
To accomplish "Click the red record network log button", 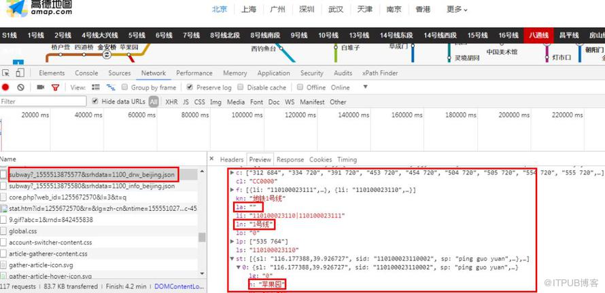I will point(5,87).
